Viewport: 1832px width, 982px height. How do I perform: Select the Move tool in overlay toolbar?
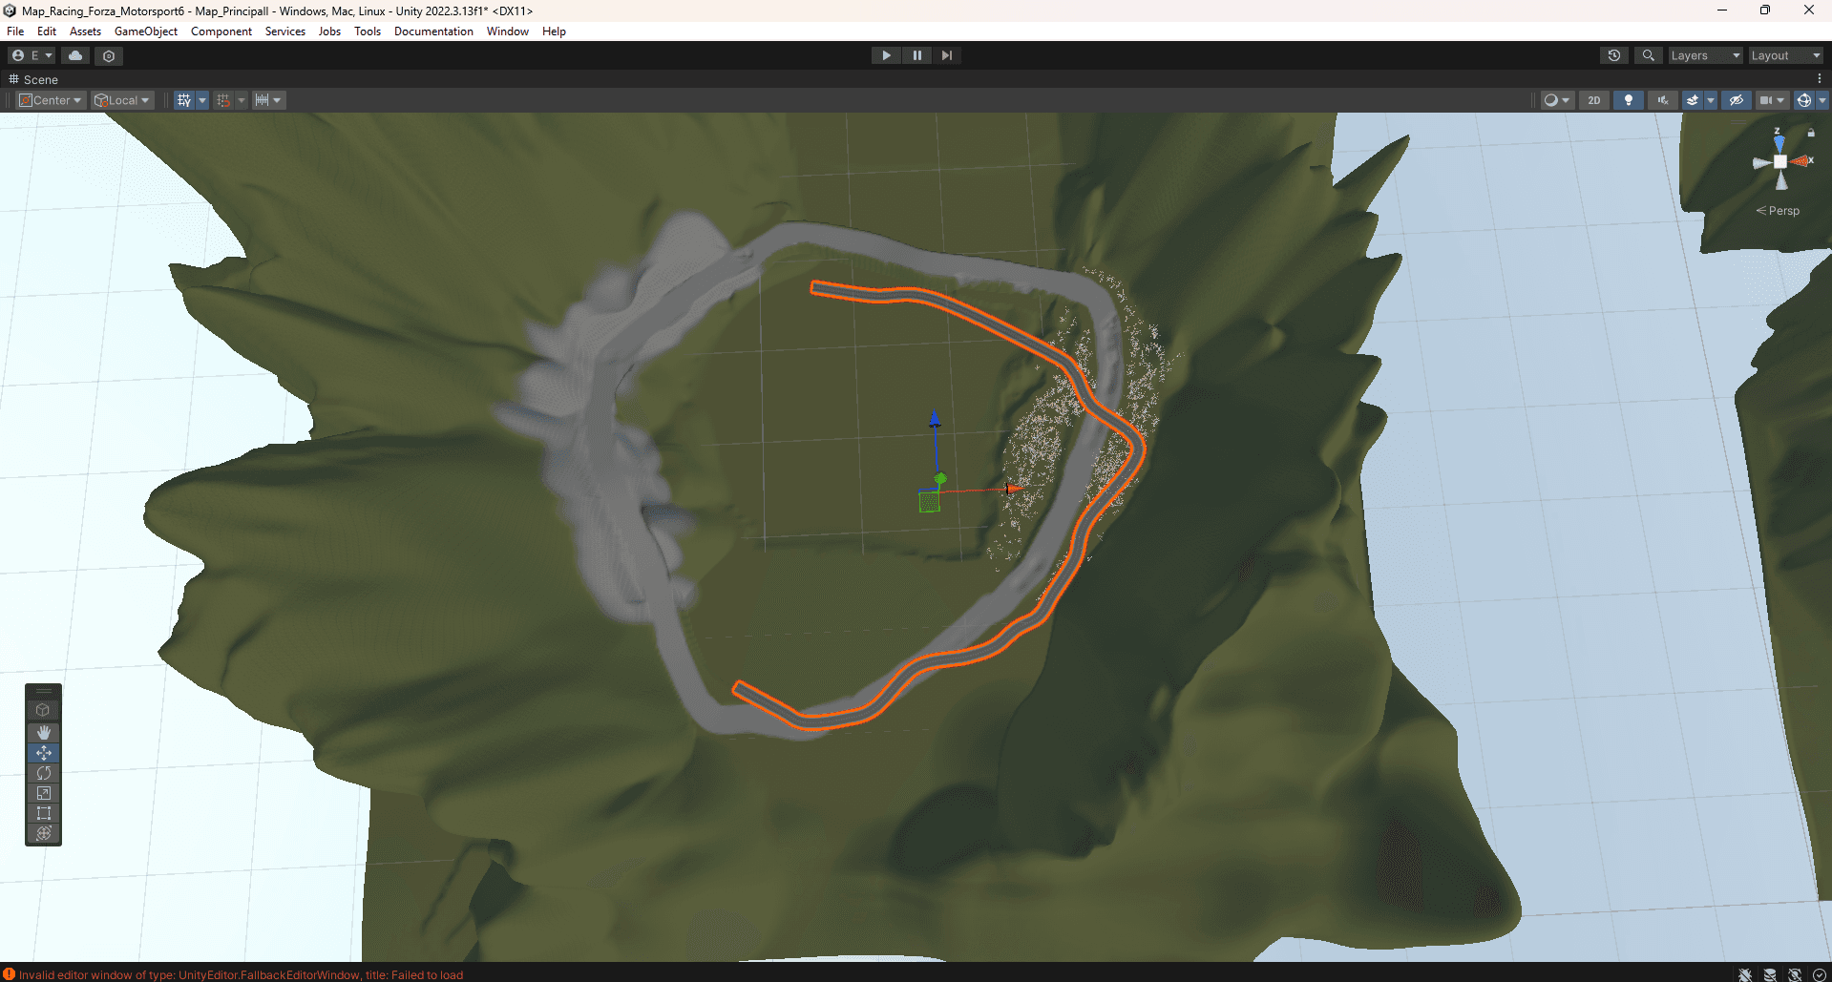pos(43,753)
